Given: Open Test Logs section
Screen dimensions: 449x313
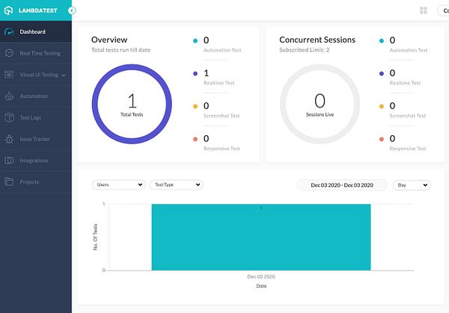Looking at the screenshot, I should 36,117.
